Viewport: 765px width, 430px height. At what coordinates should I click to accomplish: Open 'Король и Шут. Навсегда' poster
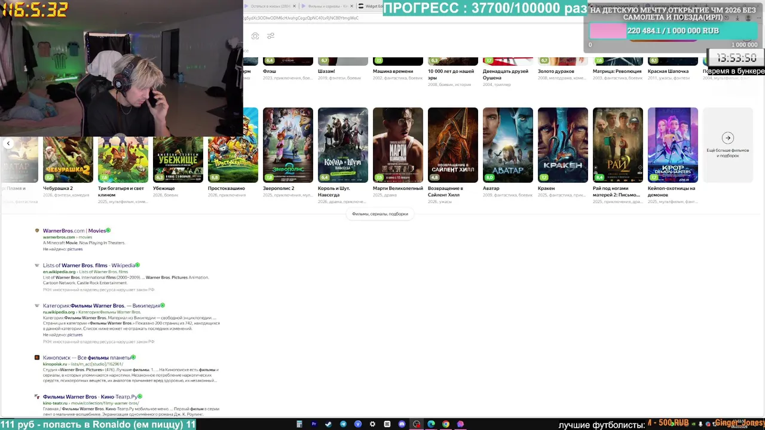tap(343, 145)
